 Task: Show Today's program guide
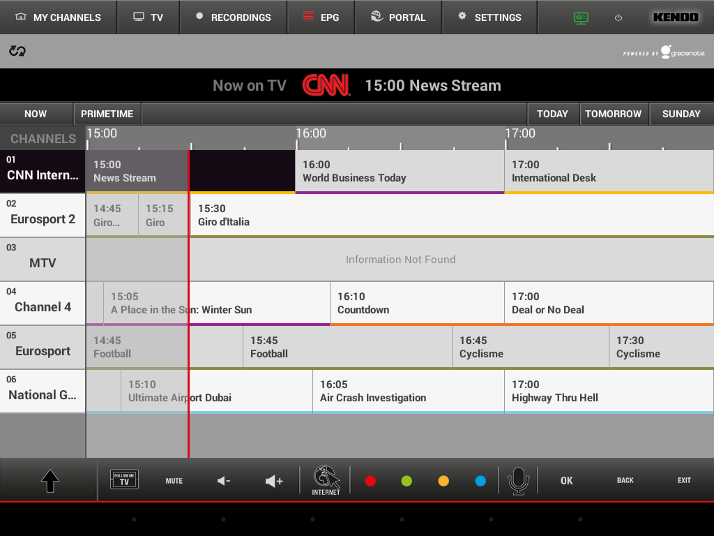tap(553, 114)
